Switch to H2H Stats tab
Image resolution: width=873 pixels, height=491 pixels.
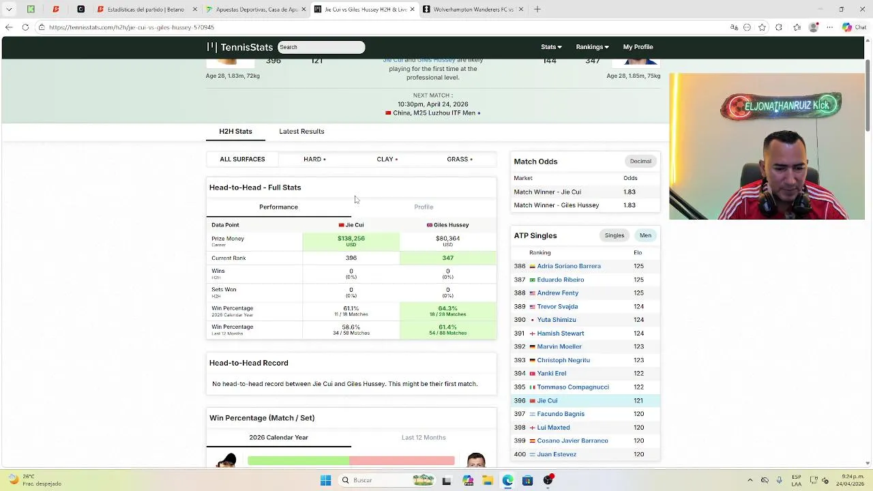point(235,132)
